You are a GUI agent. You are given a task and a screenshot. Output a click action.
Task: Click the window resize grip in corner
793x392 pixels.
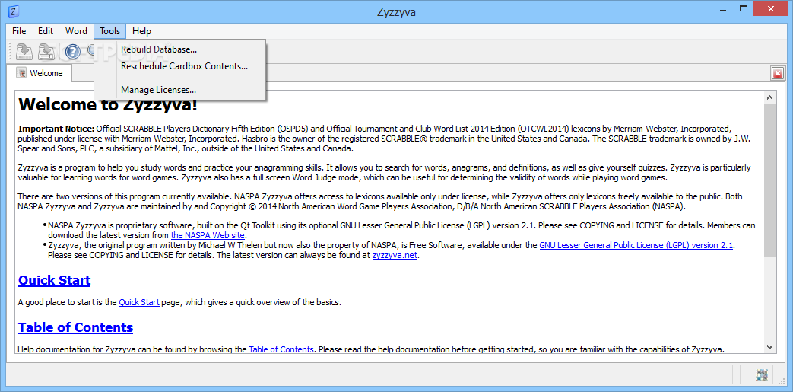click(783, 383)
